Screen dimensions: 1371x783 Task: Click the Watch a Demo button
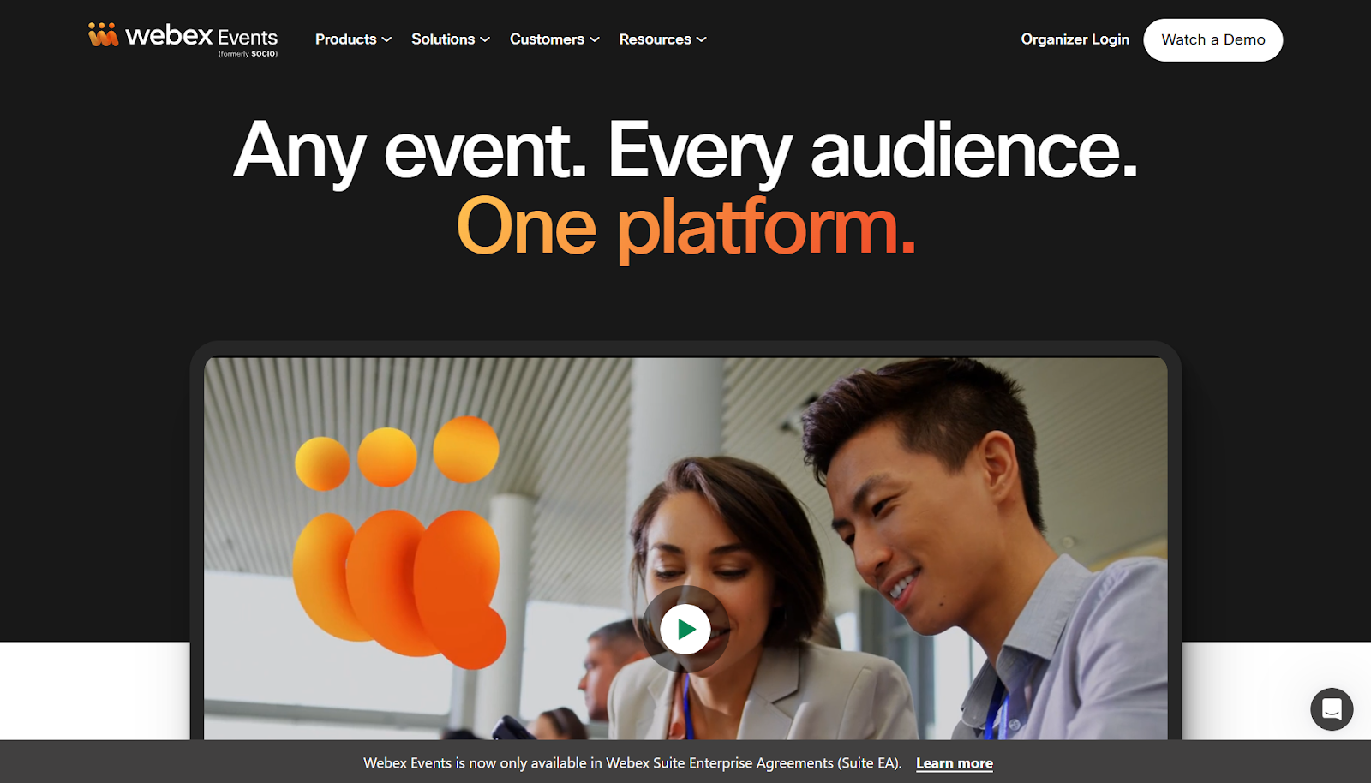coord(1212,39)
